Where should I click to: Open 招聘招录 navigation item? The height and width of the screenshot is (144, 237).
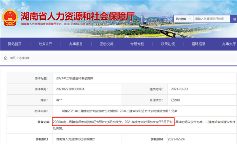pos(198,44)
